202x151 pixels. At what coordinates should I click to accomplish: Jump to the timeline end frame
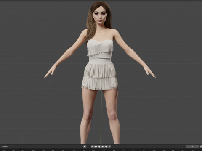pos(109,146)
